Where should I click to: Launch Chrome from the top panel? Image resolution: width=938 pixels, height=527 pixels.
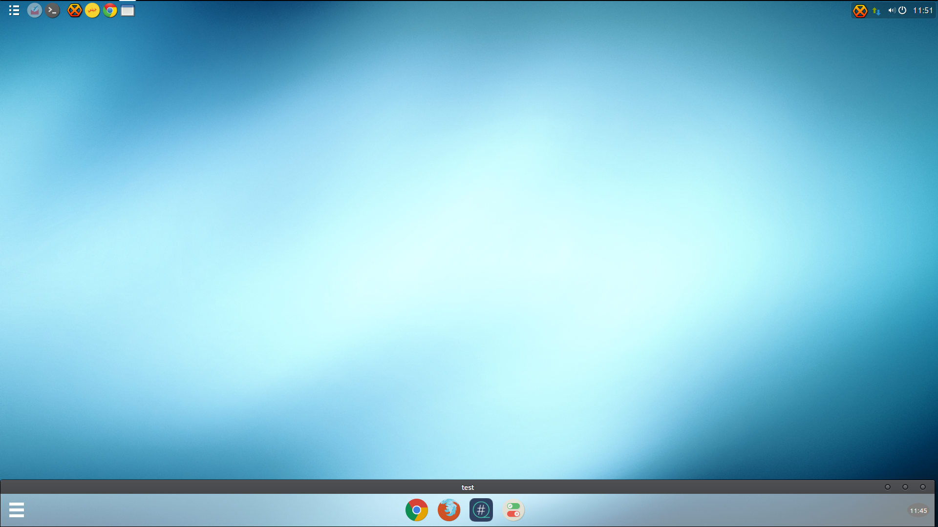coord(110,10)
